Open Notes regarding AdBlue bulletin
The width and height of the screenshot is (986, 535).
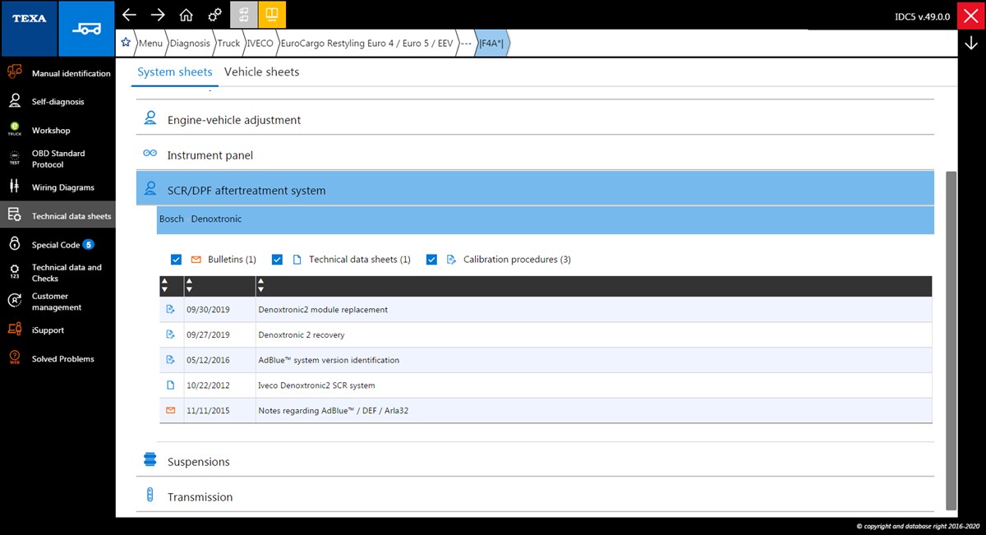click(x=333, y=410)
